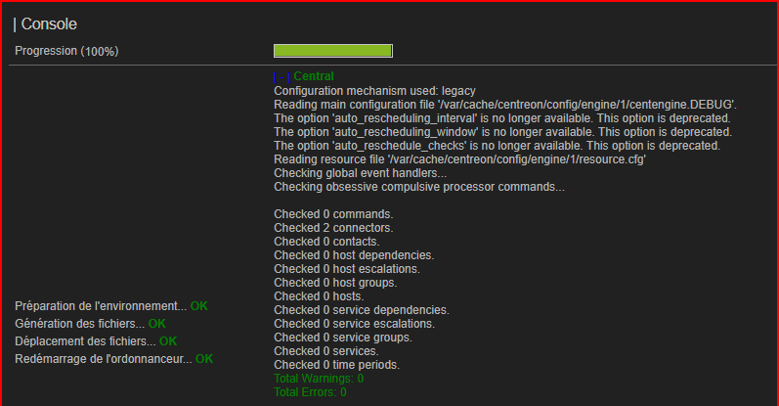779x406 pixels.
Task: Click OK status after Génération des fichiers
Action: tap(157, 324)
